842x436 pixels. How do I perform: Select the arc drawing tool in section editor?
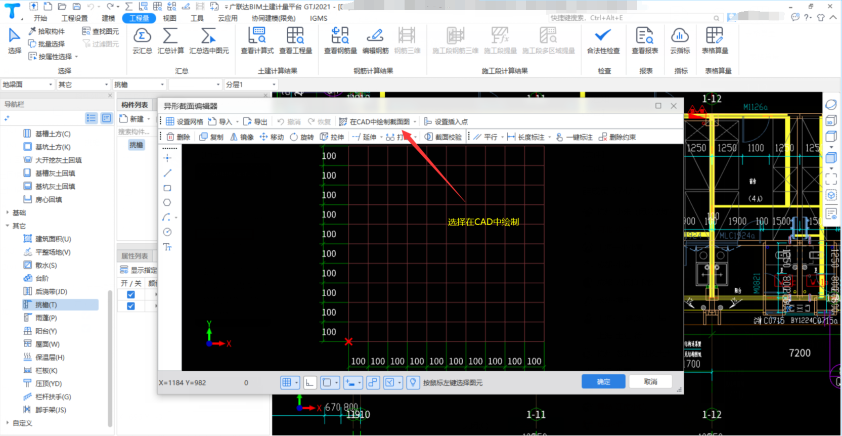[x=166, y=217]
